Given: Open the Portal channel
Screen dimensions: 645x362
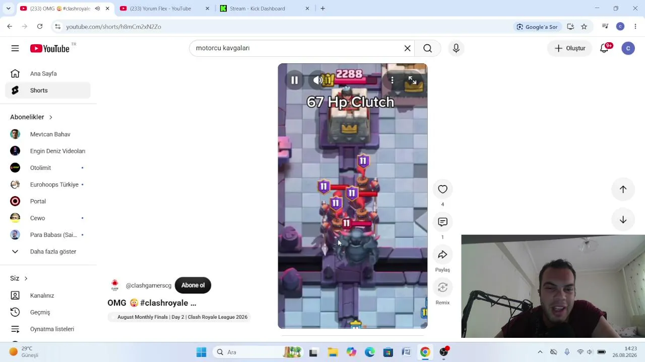Looking at the screenshot, I should (48, 201).
